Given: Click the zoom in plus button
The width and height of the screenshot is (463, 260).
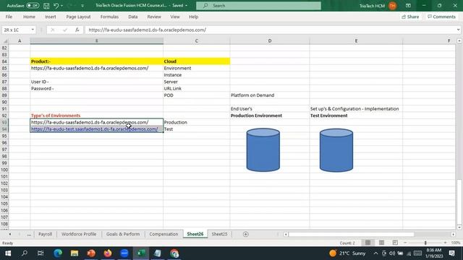Looking at the screenshot, I should tap(446, 243).
